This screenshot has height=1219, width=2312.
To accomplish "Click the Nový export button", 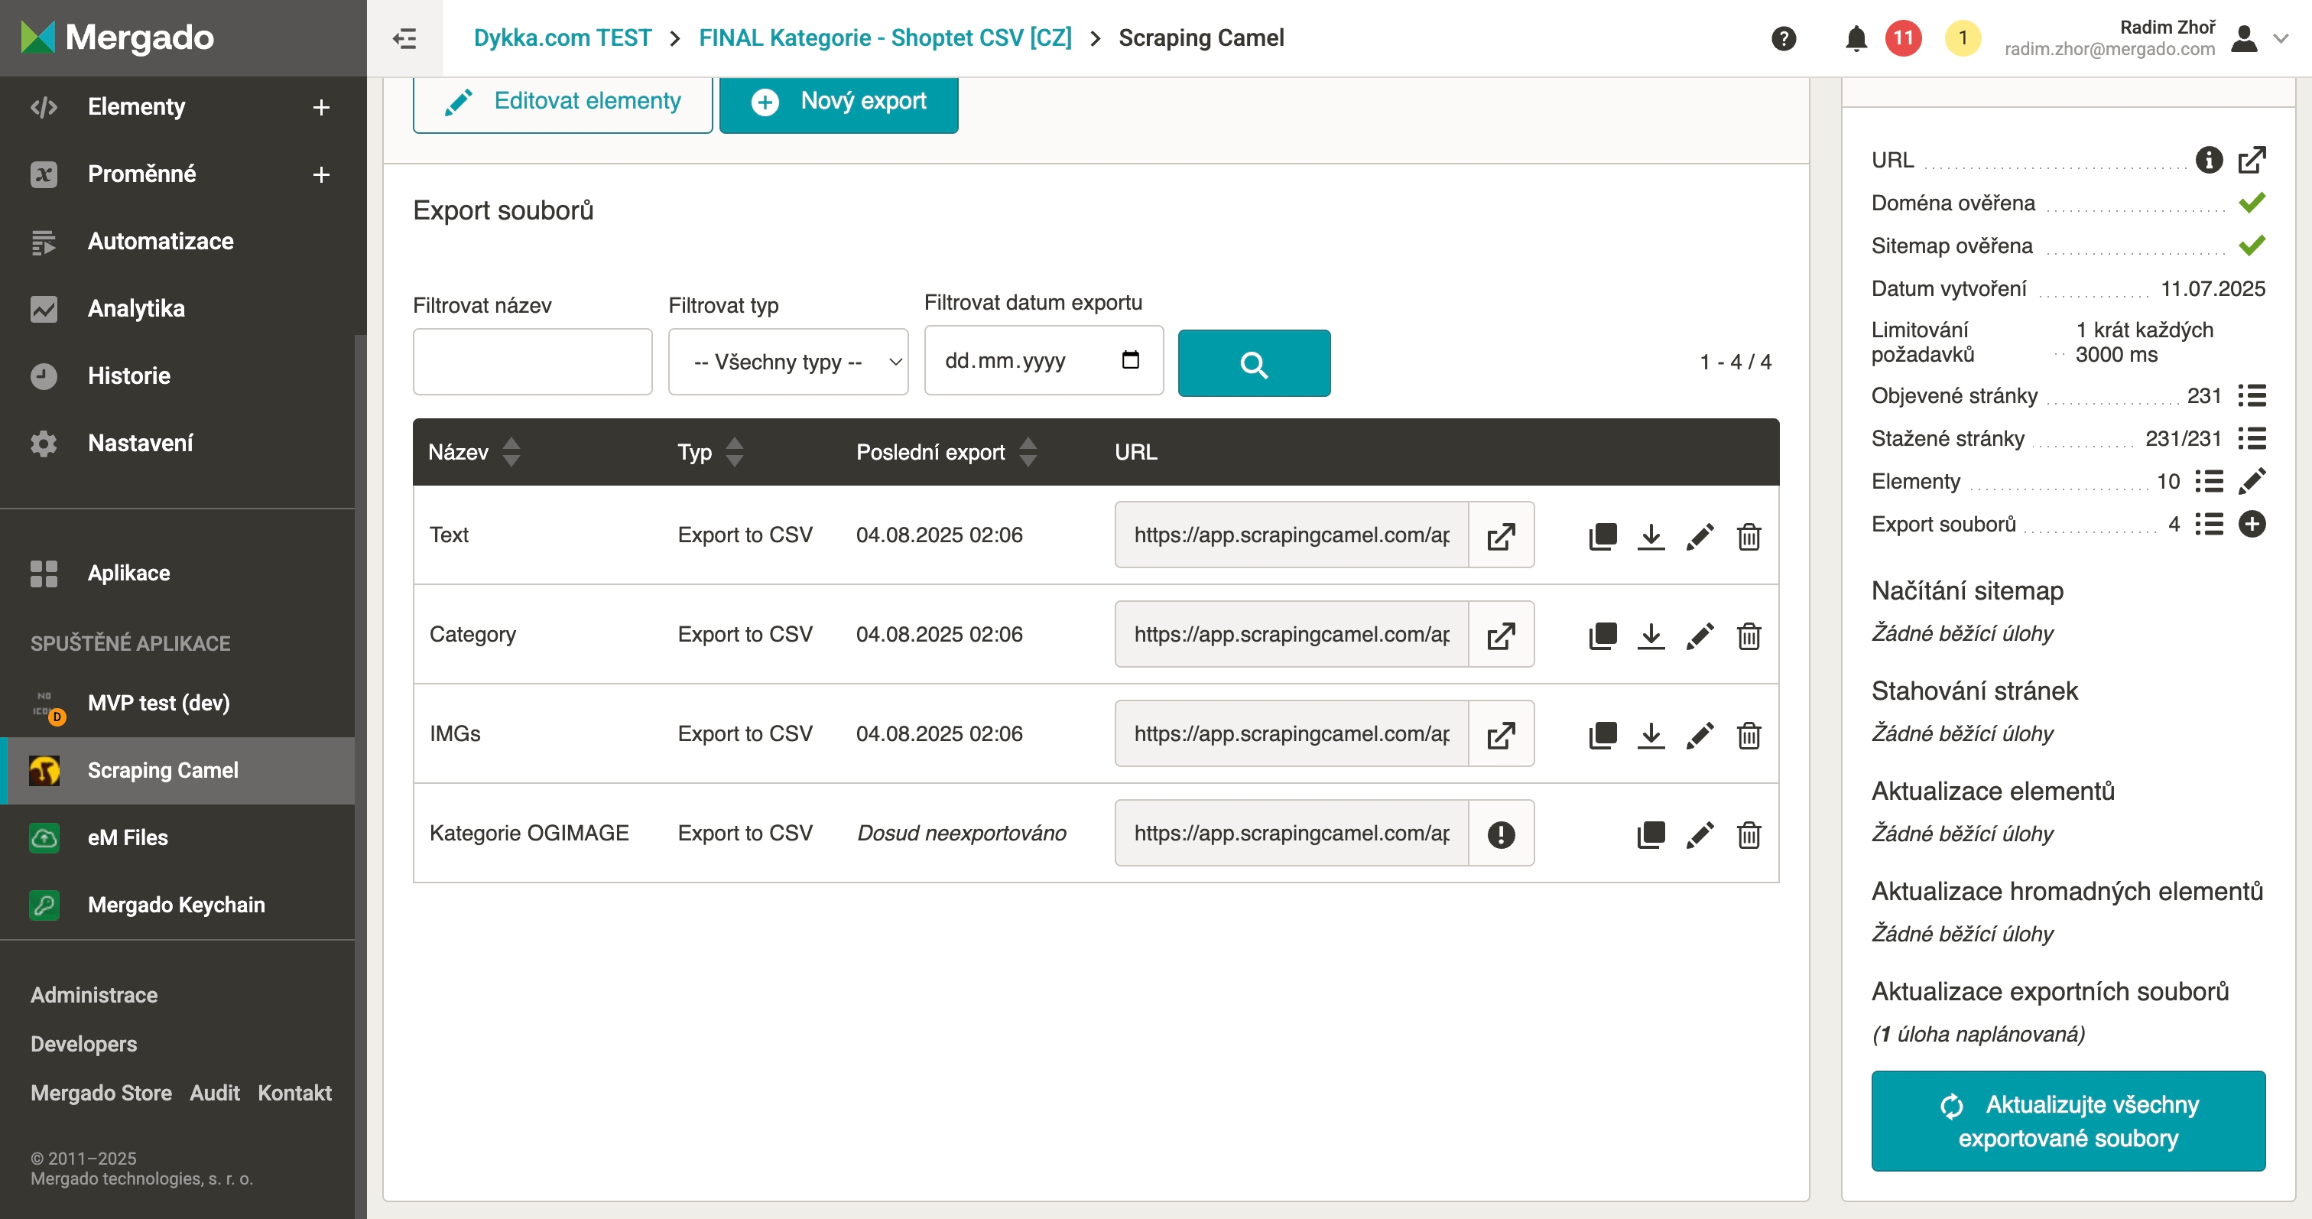I will click(838, 102).
